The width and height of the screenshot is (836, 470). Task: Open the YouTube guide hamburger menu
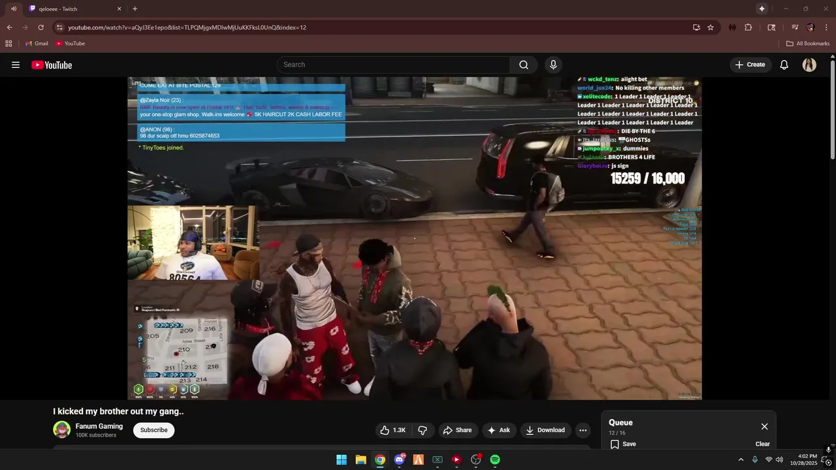click(x=16, y=65)
